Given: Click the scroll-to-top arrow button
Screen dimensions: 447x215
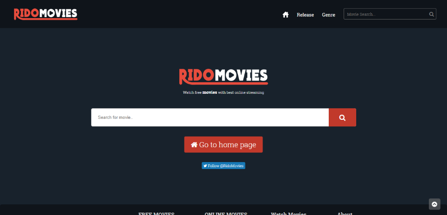Looking at the screenshot, I should pyautogui.click(x=434, y=204).
